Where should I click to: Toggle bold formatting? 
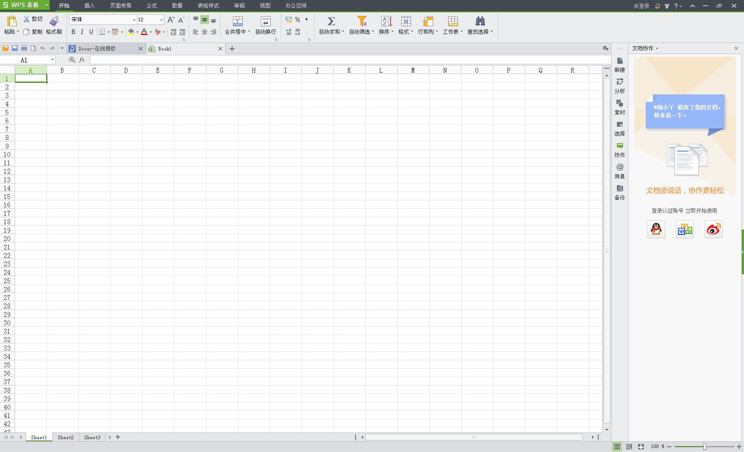pyautogui.click(x=73, y=32)
